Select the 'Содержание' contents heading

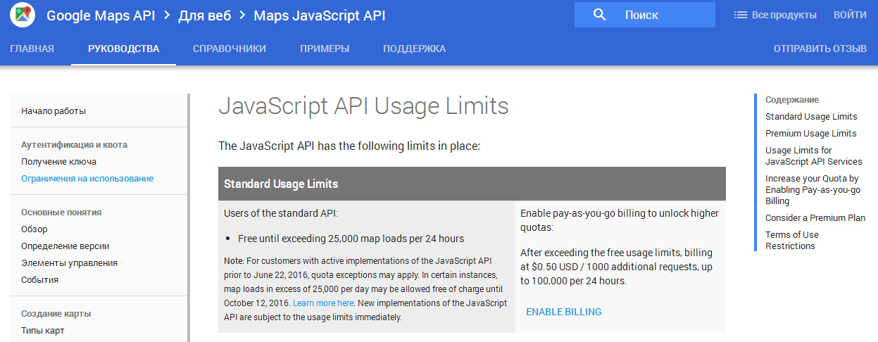click(x=792, y=99)
